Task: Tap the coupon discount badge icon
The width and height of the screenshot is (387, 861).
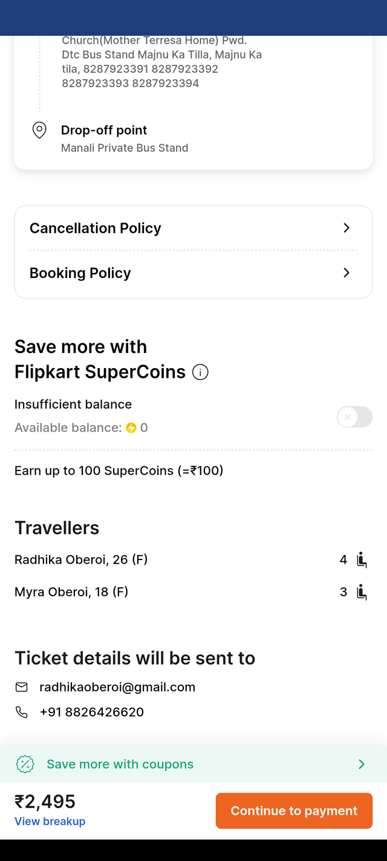Action: point(25,764)
